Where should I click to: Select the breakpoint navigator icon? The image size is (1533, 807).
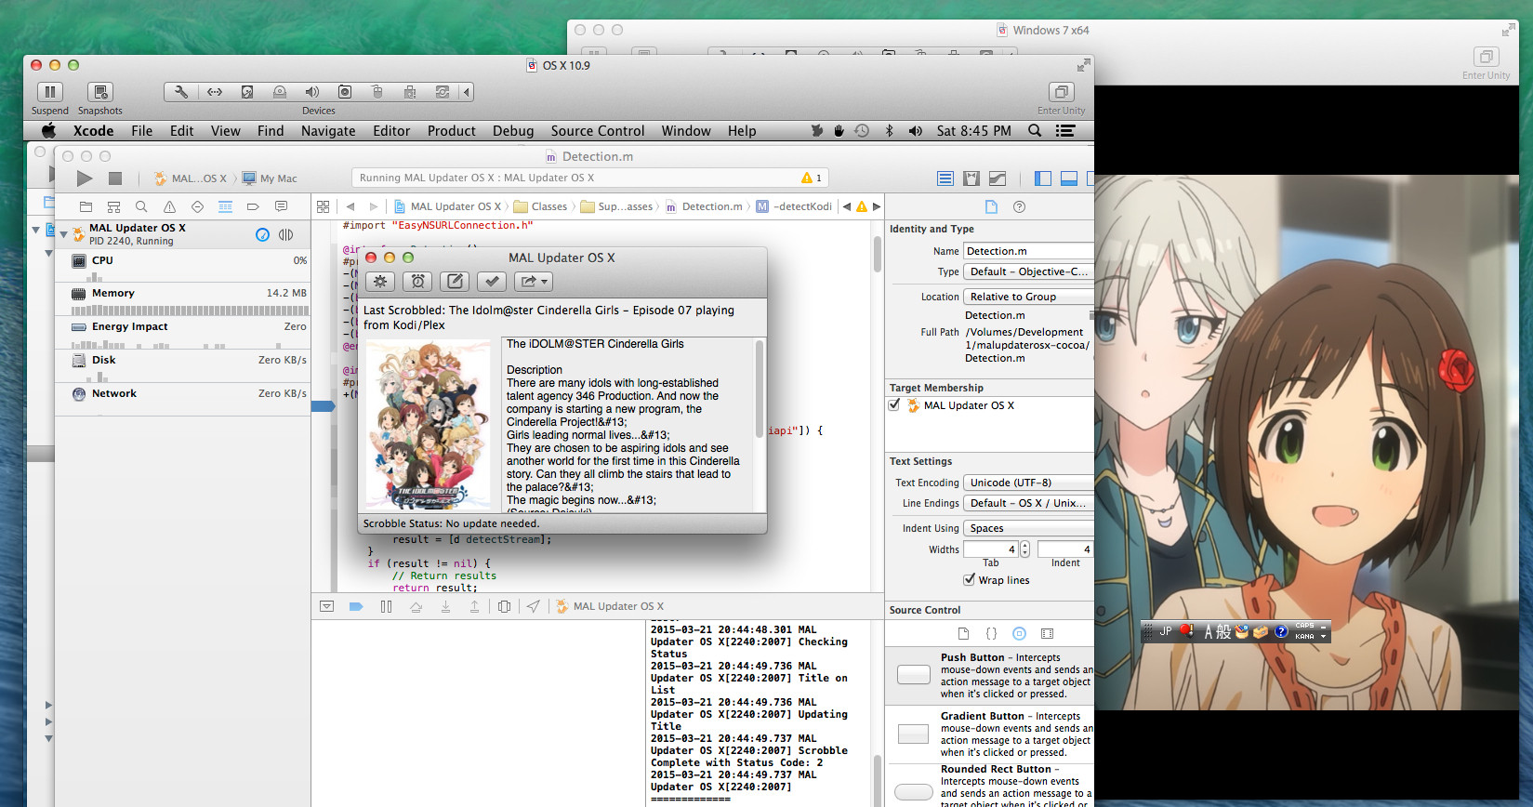[253, 206]
